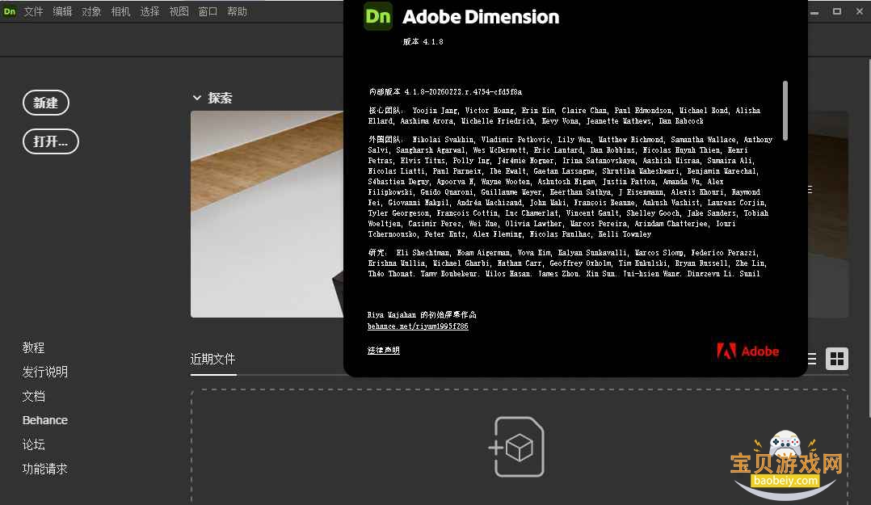Click the Adobe logo in About dialog

[747, 351]
